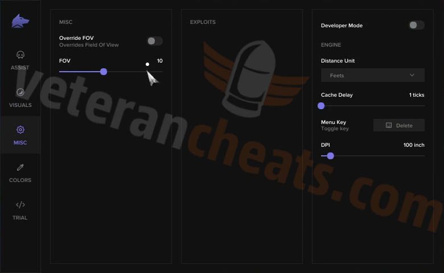Switch to the MISC tab label
The image size is (444, 273).
tap(20, 143)
